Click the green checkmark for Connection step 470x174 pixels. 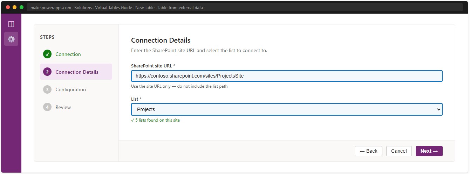(47, 54)
